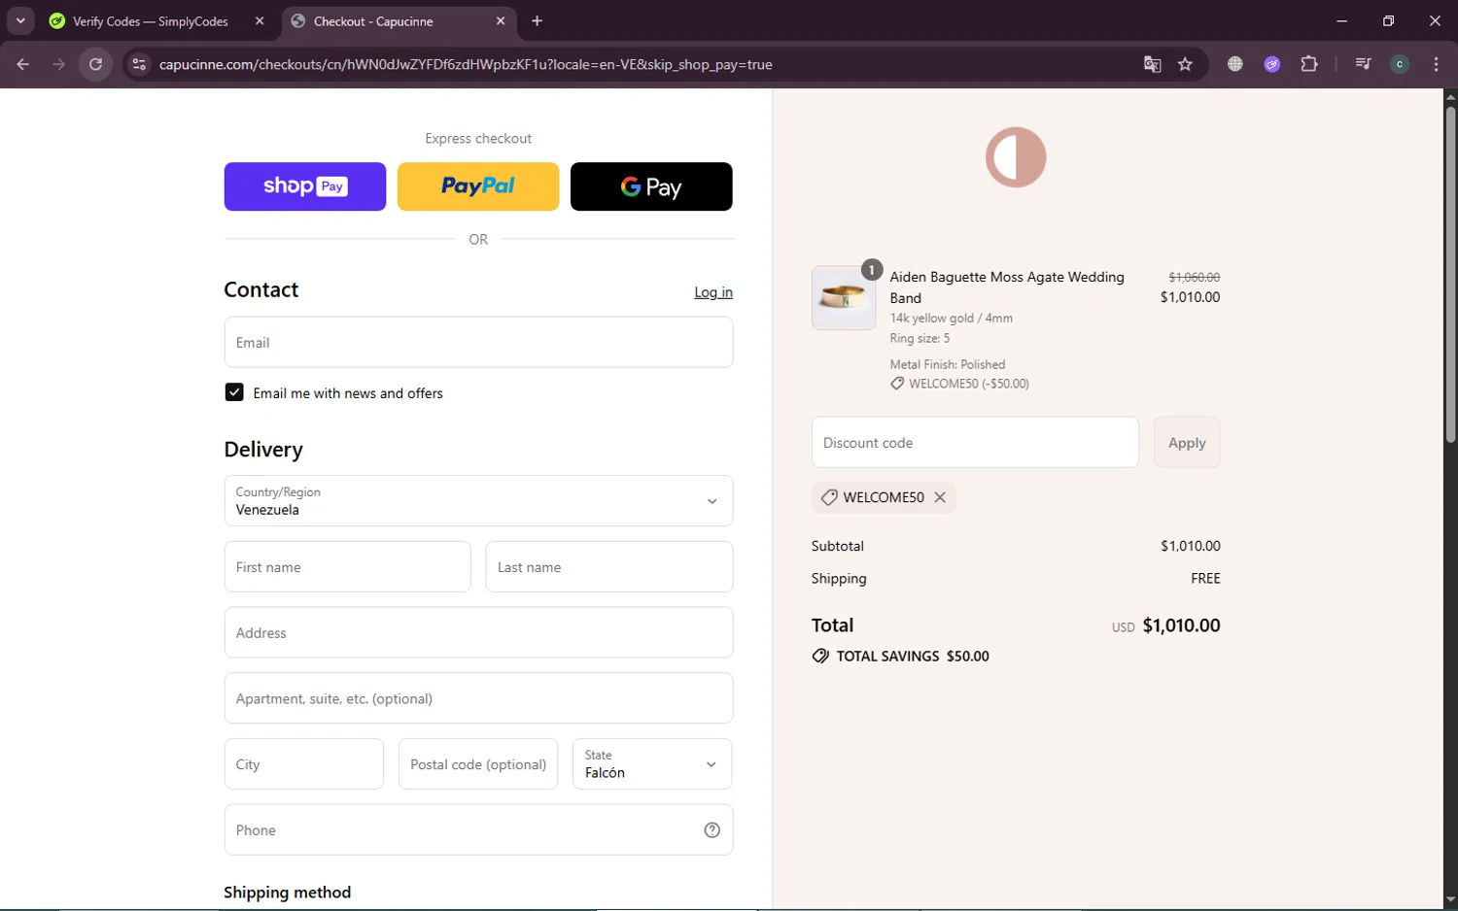The width and height of the screenshot is (1458, 911).
Task: Click the Shipping 'FREE' value
Action: tap(1205, 578)
